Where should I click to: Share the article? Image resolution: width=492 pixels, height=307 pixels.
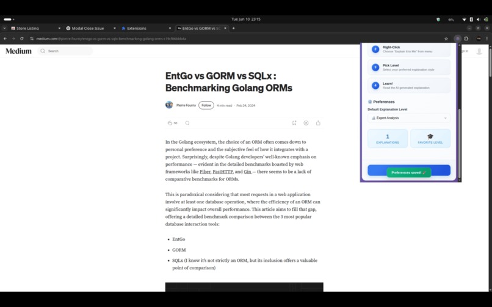[318, 123]
